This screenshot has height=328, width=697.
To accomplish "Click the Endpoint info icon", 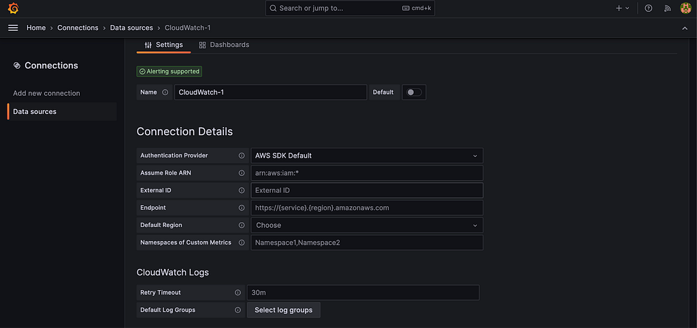I will click(x=242, y=207).
